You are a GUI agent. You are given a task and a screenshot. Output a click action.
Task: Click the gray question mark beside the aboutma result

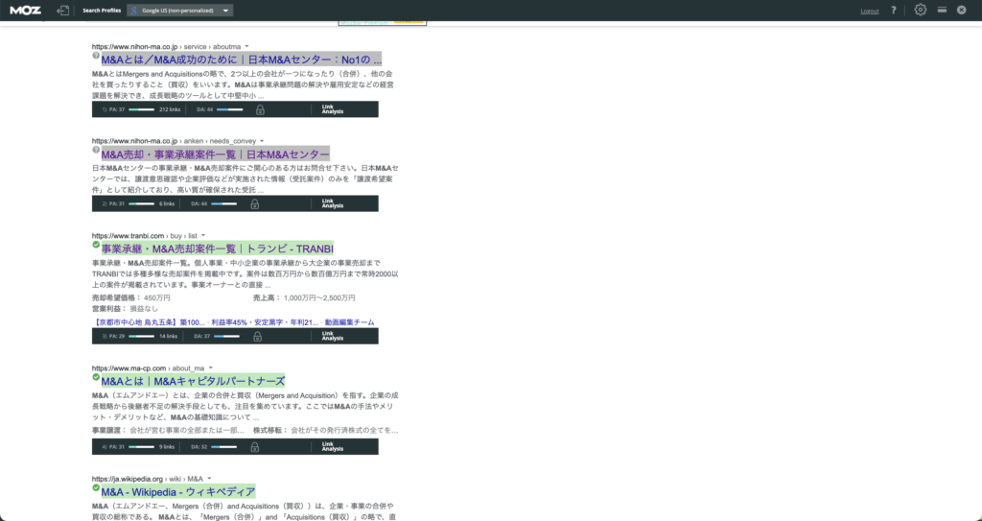point(96,56)
